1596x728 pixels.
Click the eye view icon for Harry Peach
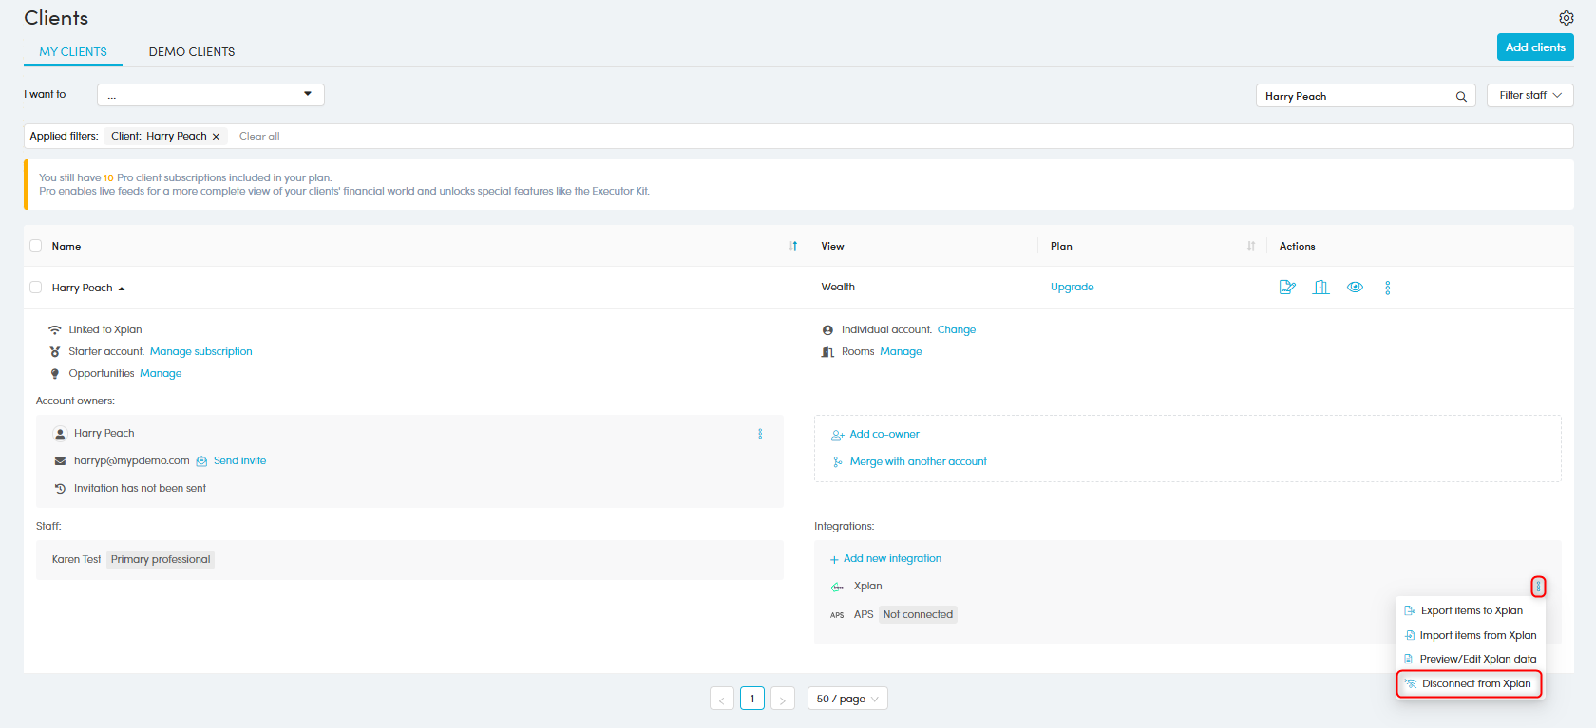[x=1355, y=288]
